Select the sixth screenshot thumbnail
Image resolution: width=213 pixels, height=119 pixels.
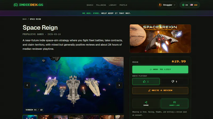(107, 117)
